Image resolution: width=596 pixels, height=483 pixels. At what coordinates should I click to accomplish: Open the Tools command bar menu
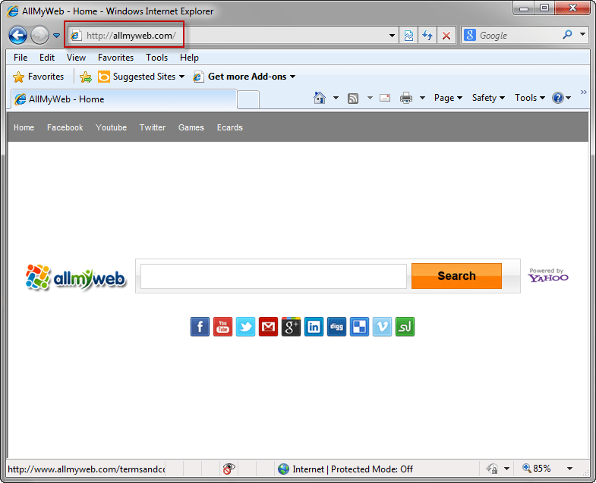coord(530,98)
